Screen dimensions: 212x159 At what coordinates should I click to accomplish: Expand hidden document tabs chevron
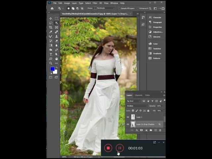point(138,14)
